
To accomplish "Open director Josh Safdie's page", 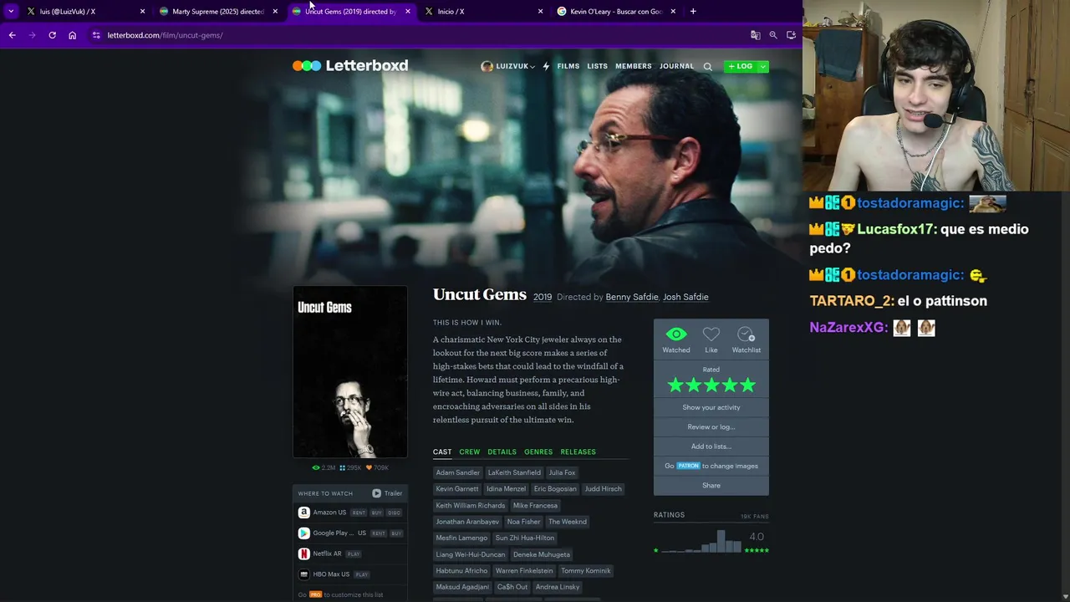I will tap(685, 297).
